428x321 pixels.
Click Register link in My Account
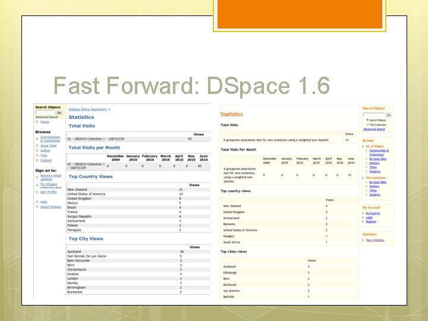tap(371, 221)
